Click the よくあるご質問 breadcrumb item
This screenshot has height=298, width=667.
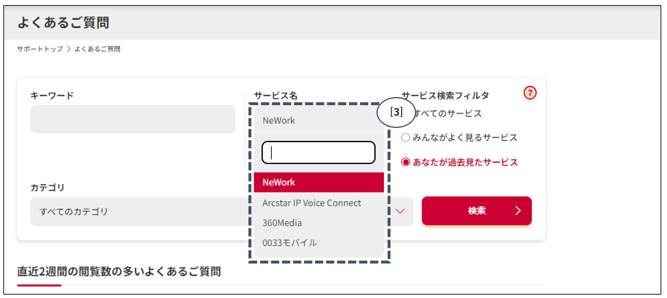click(97, 49)
